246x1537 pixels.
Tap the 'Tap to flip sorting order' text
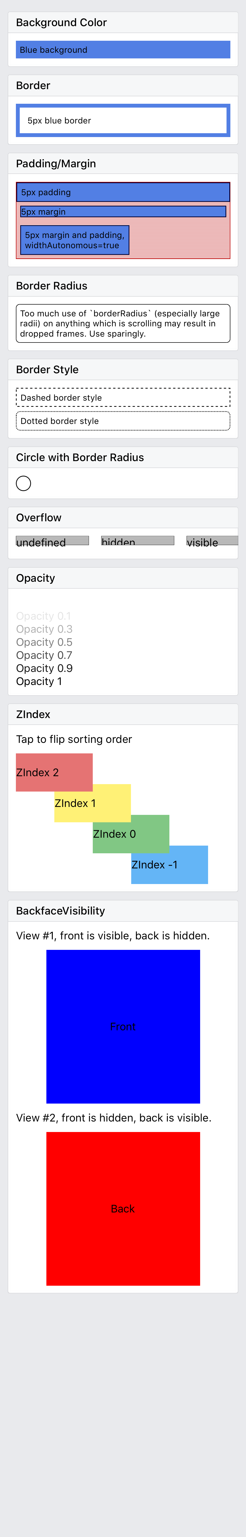click(74, 739)
